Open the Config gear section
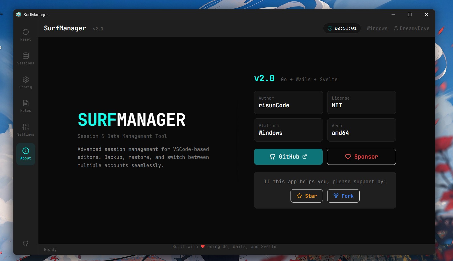The height and width of the screenshot is (261, 453). click(x=26, y=83)
